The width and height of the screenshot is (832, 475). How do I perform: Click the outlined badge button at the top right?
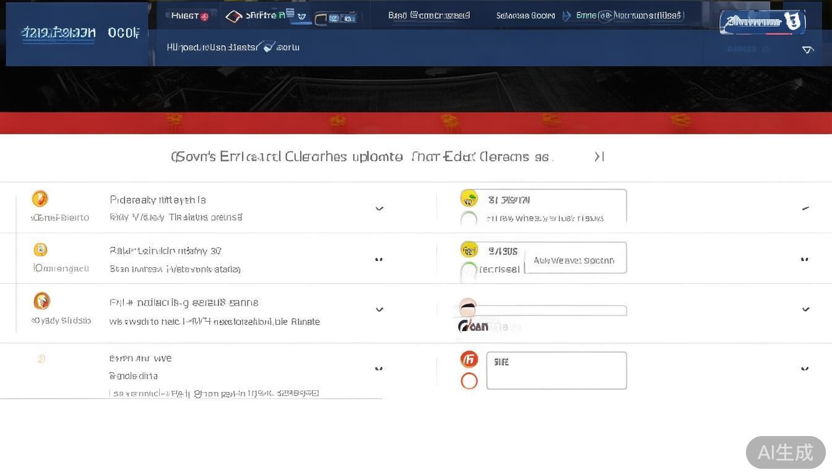click(x=762, y=22)
